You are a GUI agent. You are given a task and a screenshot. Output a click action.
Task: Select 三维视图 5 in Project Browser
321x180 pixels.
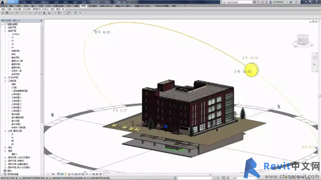click(x=16, y=104)
